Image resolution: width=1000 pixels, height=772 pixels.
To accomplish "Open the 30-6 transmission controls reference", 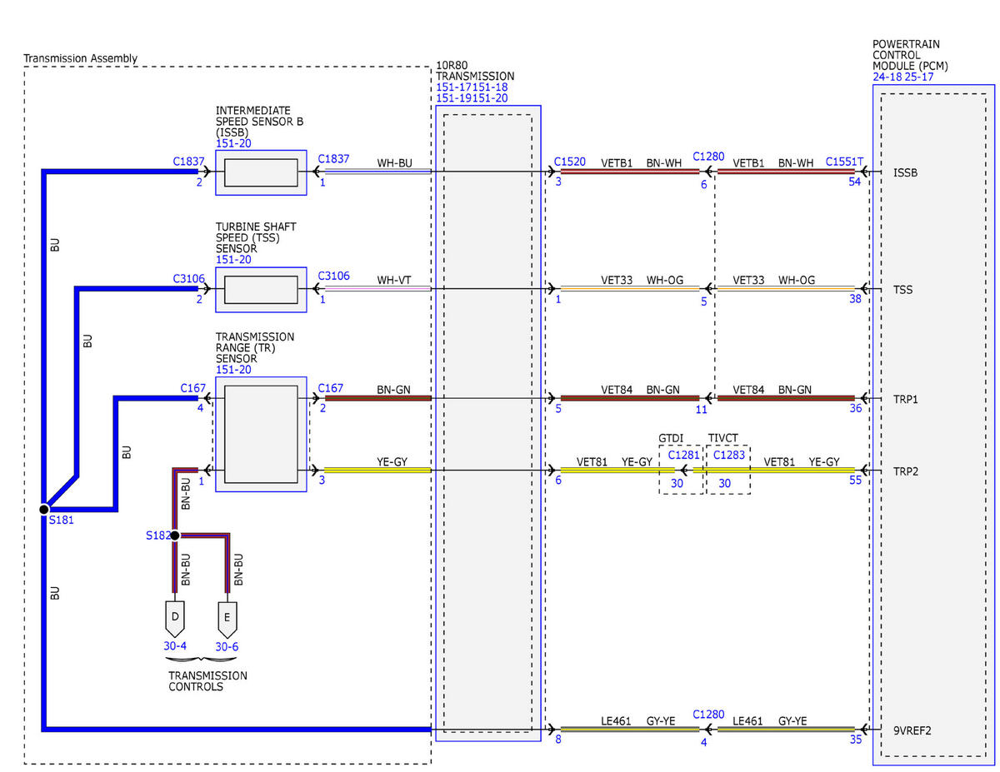I will coord(227,646).
